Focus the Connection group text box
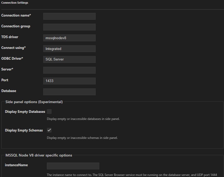The width and height of the screenshot is (224, 177). tap(69, 27)
